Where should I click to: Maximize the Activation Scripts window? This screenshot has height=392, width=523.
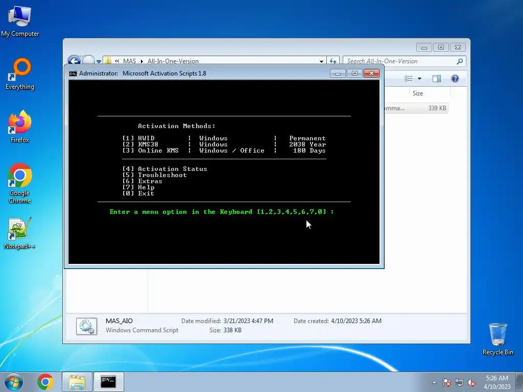[354, 73]
